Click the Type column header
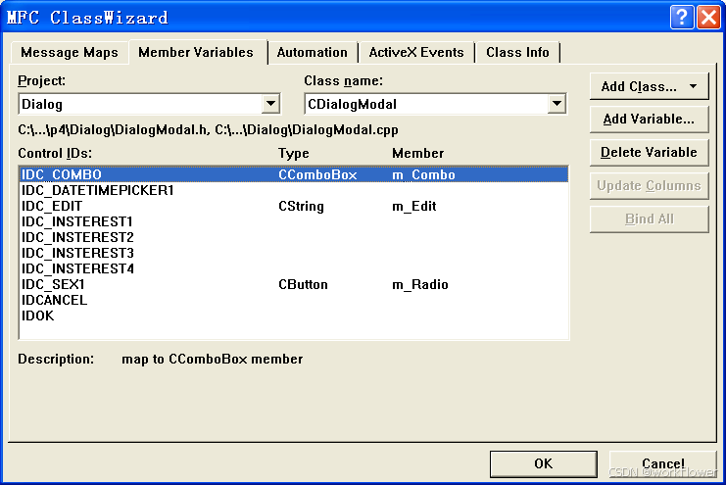Image resolution: width=726 pixels, height=485 pixels. [x=294, y=153]
